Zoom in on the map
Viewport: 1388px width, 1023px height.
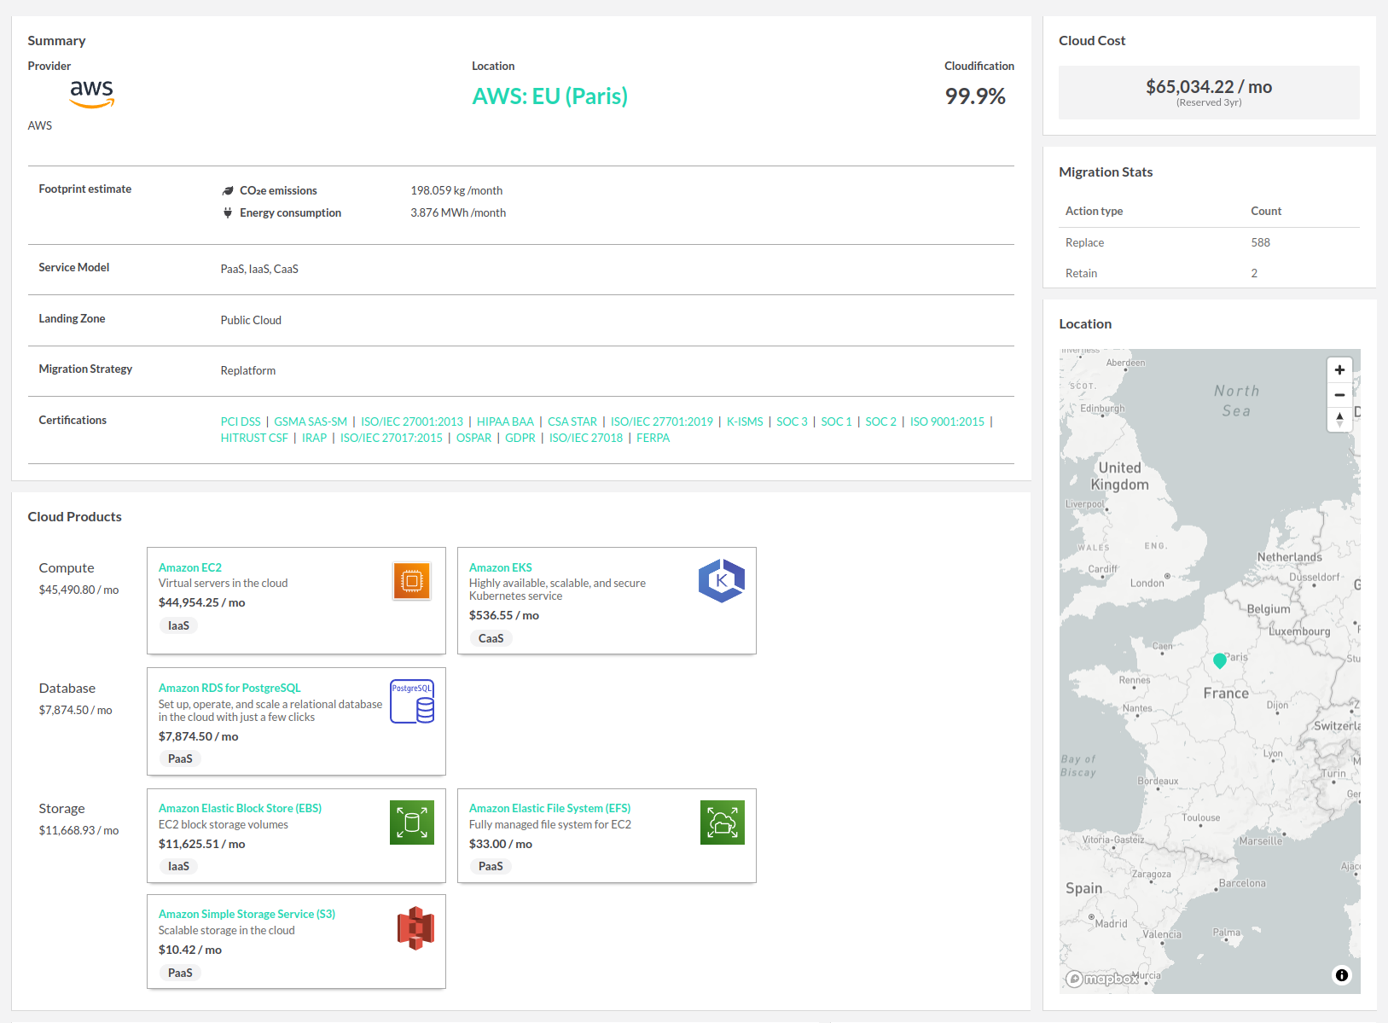(1339, 369)
